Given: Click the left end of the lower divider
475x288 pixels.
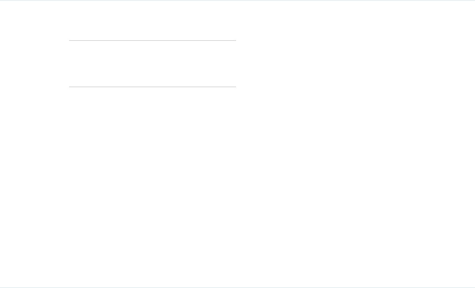Looking at the screenshot, I should pos(70,87).
